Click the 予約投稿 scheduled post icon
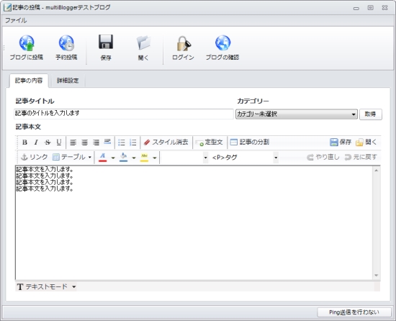The height and width of the screenshot is (321, 396). click(66, 43)
